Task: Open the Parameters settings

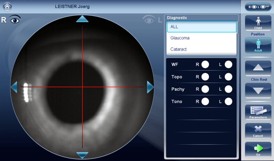Action: (x=258, y=112)
